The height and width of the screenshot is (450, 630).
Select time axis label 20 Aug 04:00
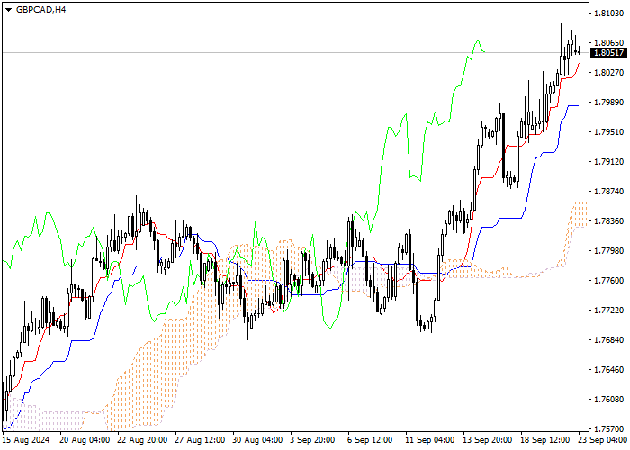[x=85, y=440]
